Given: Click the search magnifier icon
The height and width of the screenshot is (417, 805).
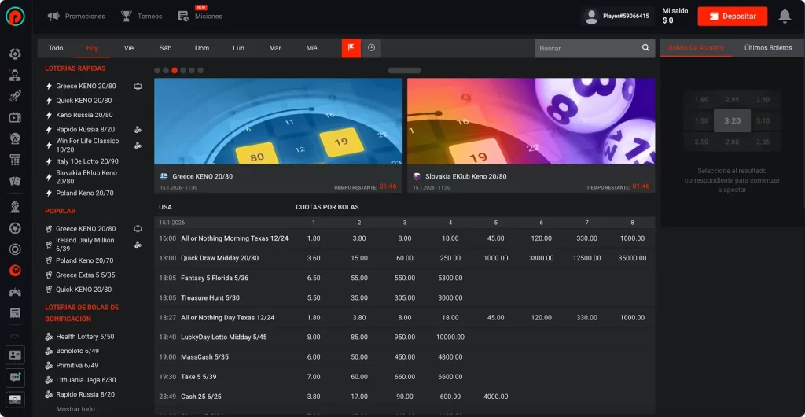Looking at the screenshot, I should click(x=645, y=48).
